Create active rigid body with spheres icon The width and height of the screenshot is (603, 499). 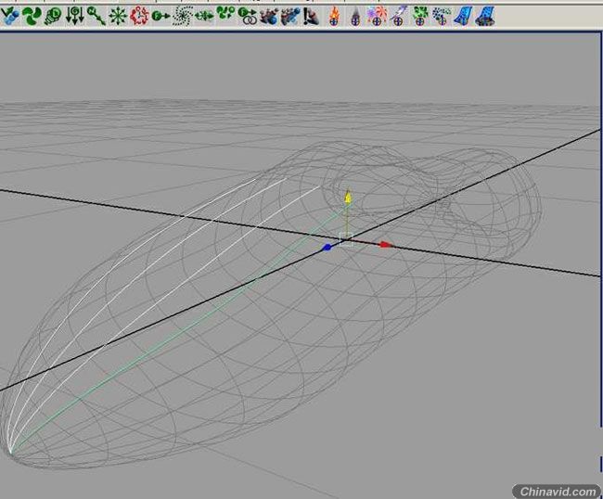(x=269, y=16)
